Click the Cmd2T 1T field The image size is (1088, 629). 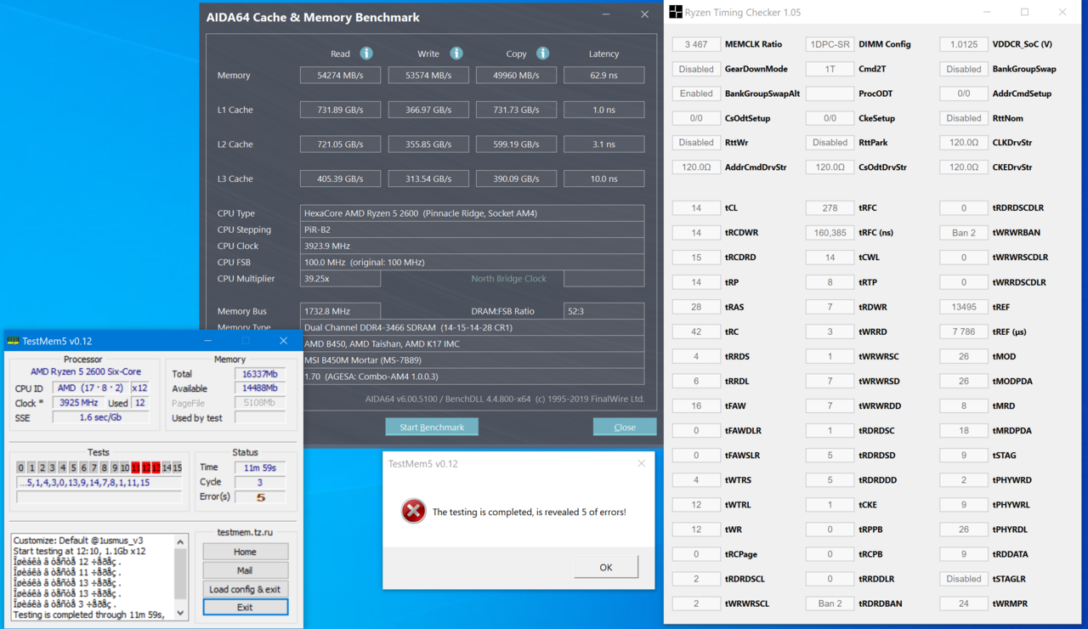(830, 69)
